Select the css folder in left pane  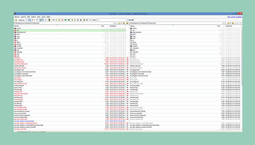[x=18, y=30]
